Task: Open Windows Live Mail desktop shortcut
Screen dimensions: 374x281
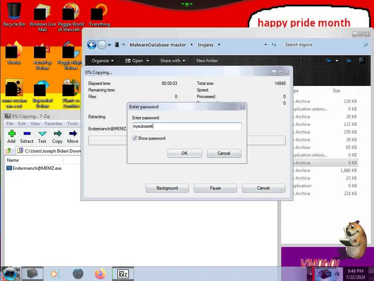Action: pos(42,17)
